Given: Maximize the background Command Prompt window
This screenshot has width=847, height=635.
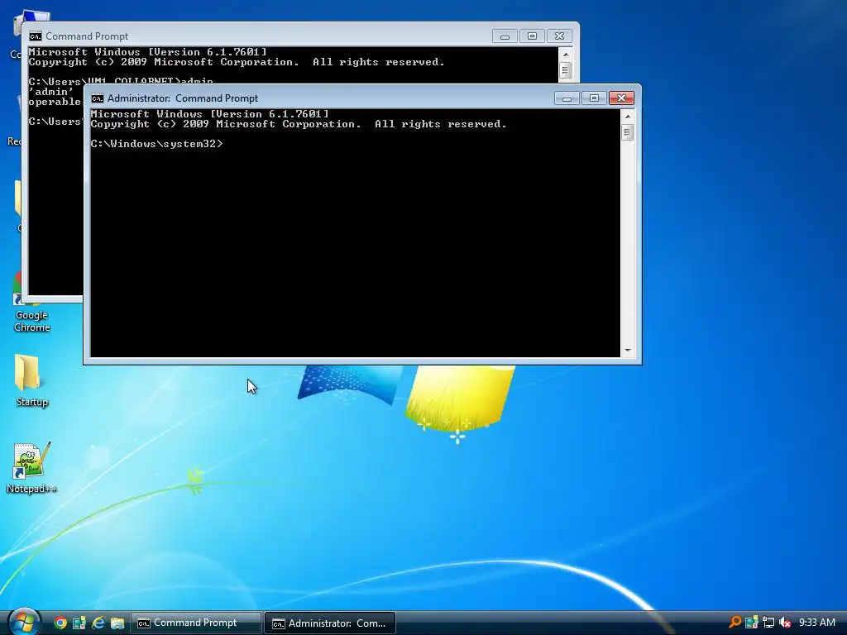Looking at the screenshot, I should [532, 36].
